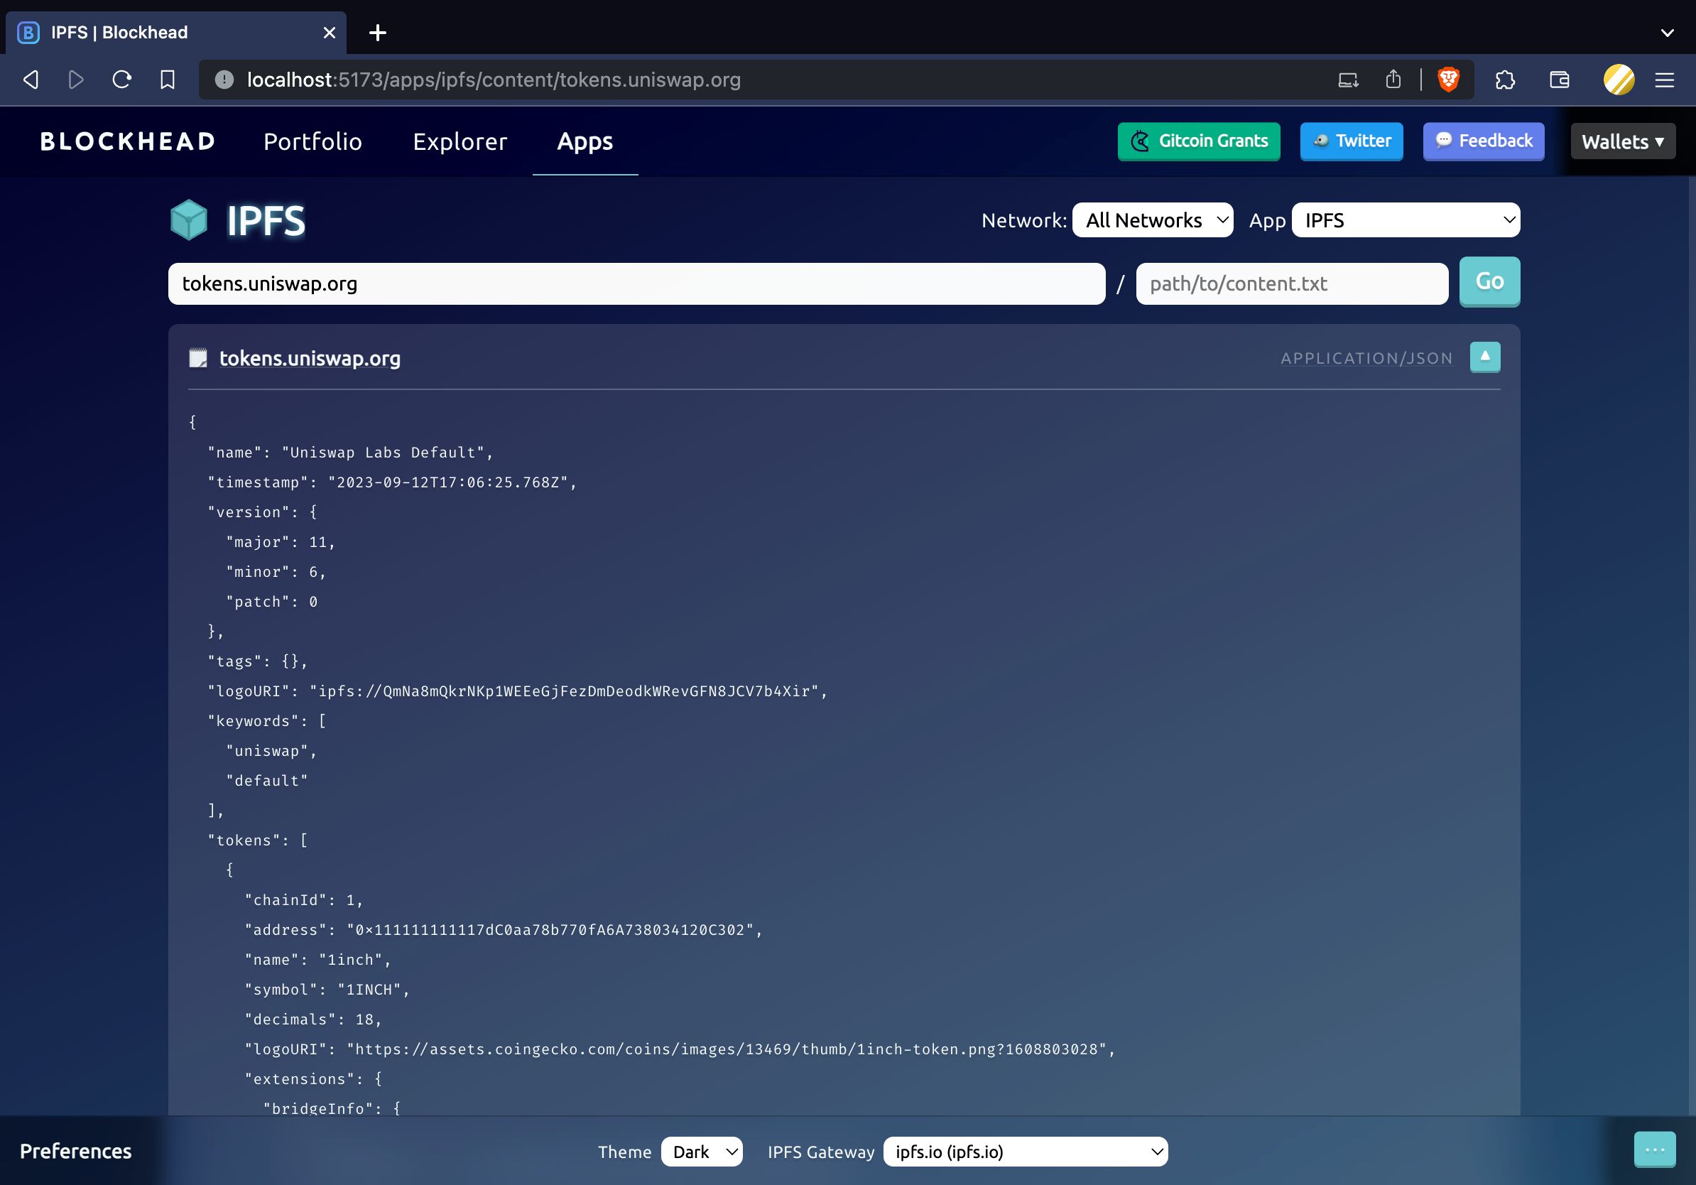1696x1185 pixels.
Task: Click the Preferences label
Action: pyautogui.click(x=75, y=1151)
